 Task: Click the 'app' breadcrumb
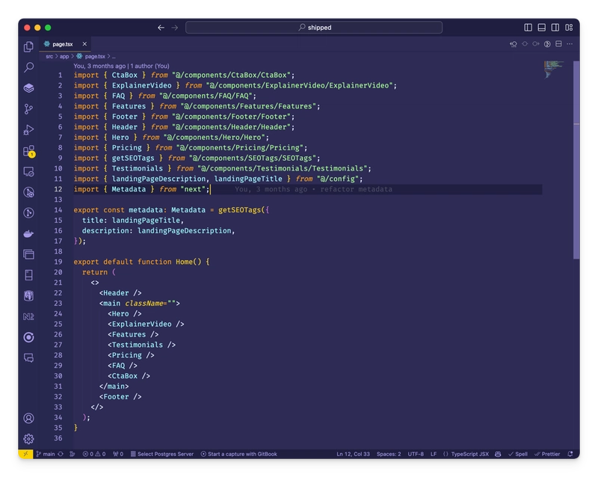coord(64,57)
